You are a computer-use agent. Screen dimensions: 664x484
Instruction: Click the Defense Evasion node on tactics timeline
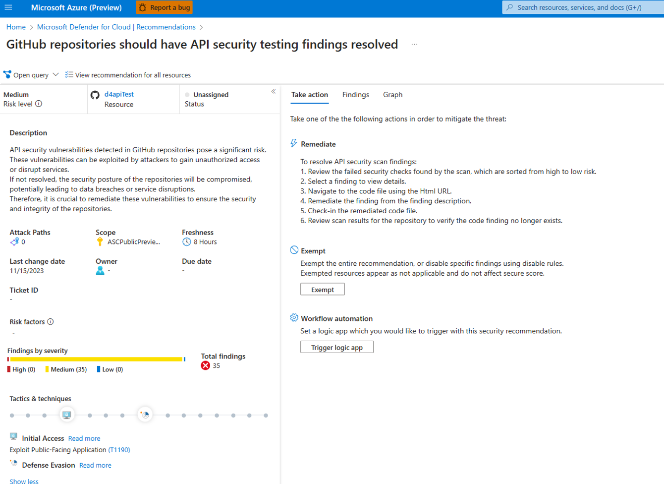[x=145, y=415]
